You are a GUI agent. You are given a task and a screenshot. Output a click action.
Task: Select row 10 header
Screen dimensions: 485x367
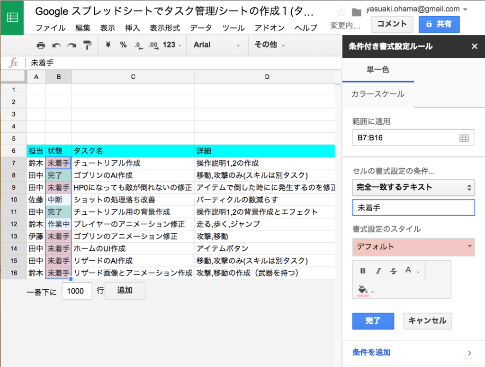pos(14,200)
